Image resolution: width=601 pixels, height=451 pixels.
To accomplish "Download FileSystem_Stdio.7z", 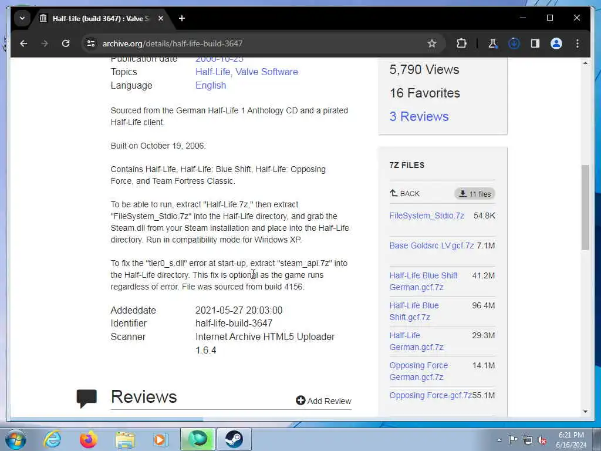I will click(427, 216).
